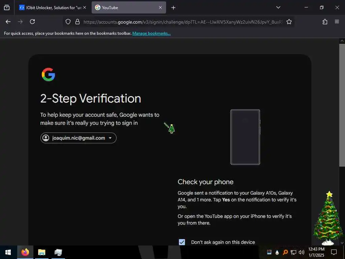Click the water drop tray icon
This screenshot has width=345, height=259.
tap(277, 252)
